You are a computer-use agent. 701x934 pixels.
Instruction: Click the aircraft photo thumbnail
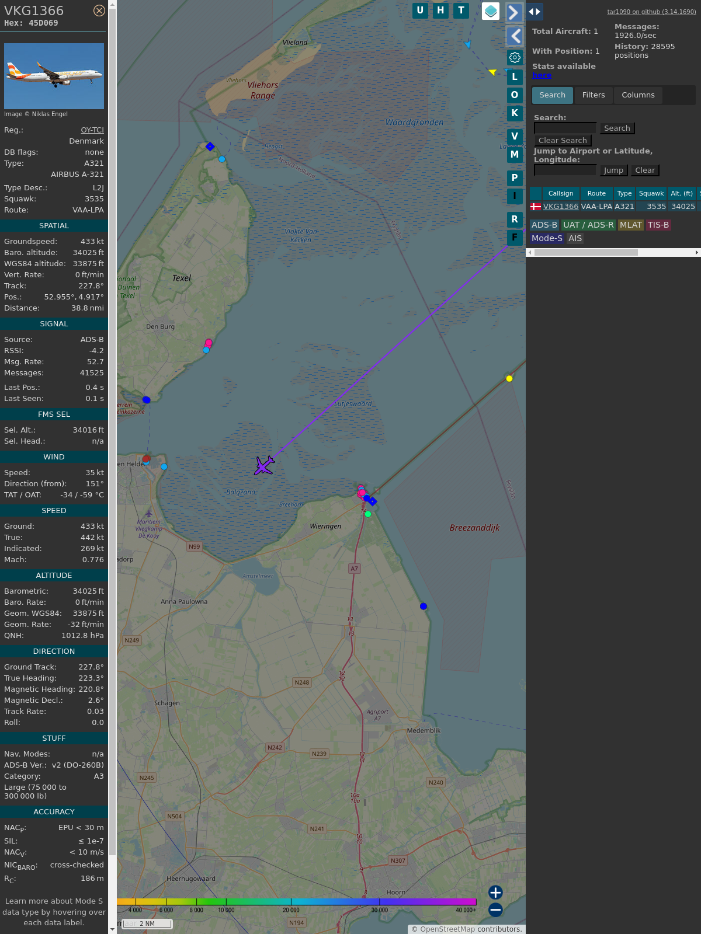(54, 76)
